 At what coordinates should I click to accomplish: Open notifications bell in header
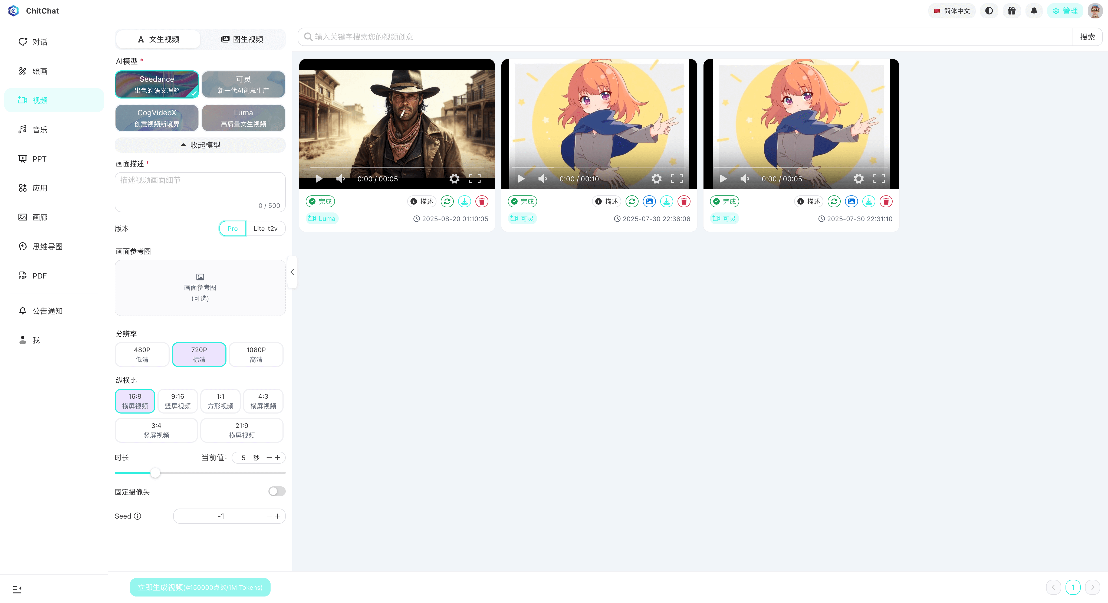coord(1034,11)
